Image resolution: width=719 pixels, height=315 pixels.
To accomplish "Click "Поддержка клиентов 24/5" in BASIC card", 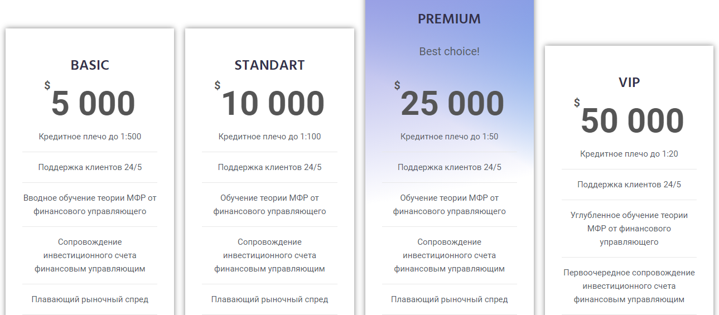I will tap(90, 167).
